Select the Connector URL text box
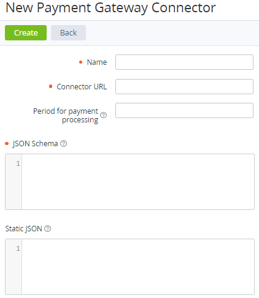259x298 pixels. click(x=184, y=87)
